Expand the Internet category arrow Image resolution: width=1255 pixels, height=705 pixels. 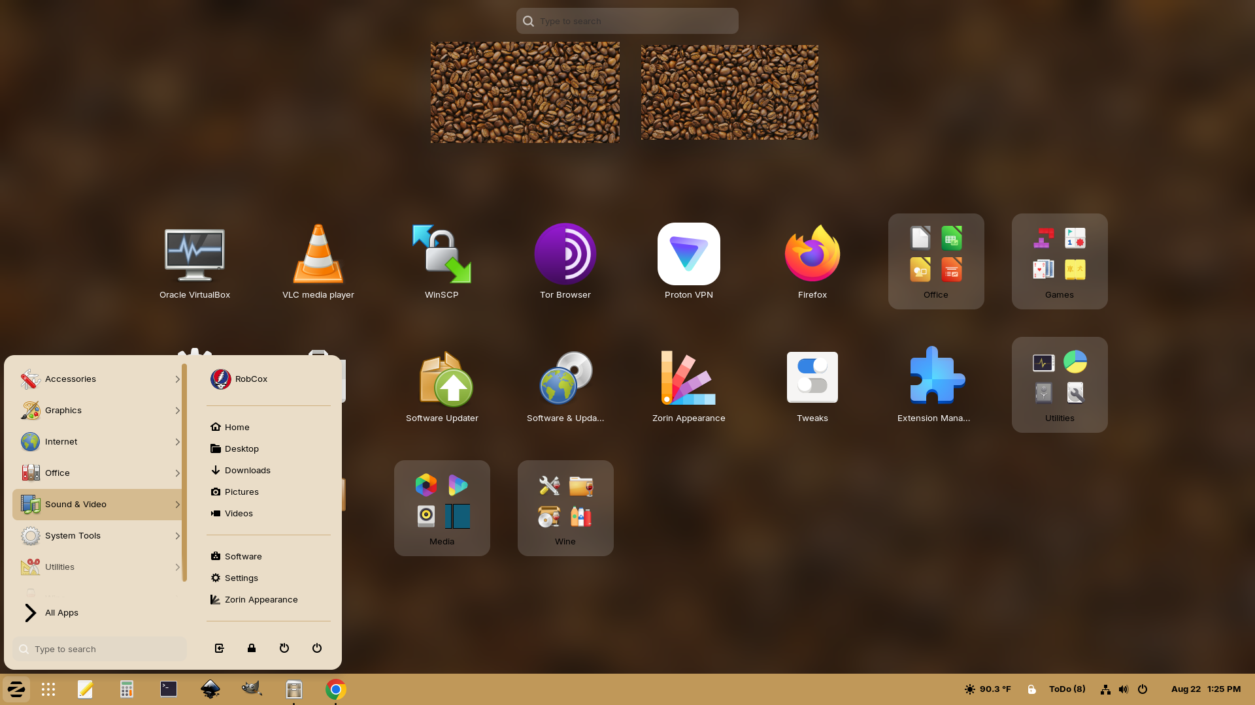pyautogui.click(x=177, y=442)
